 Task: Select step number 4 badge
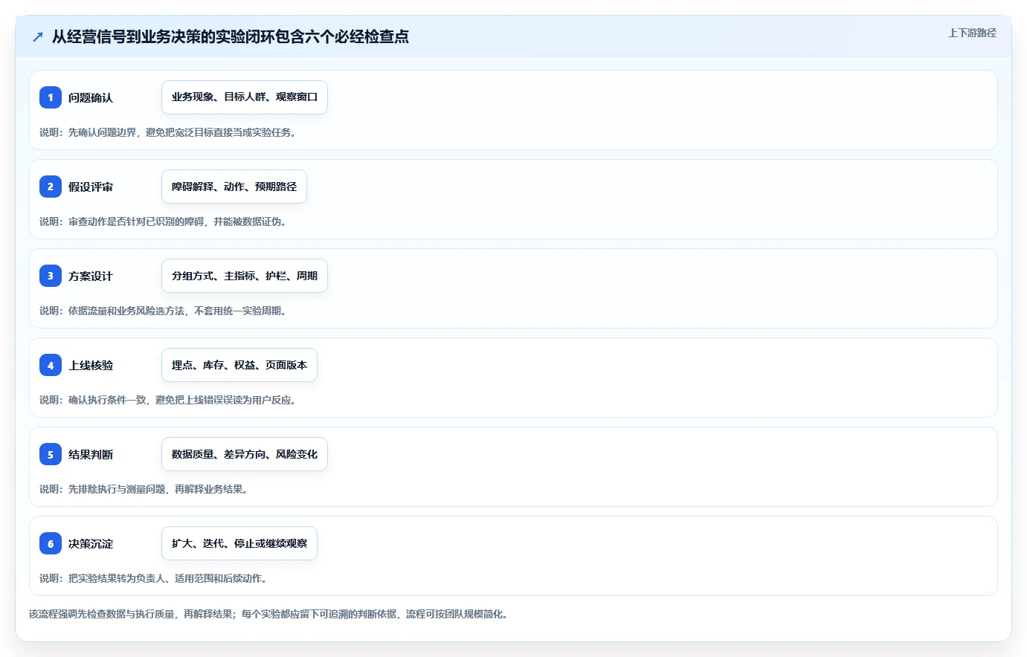click(x=51, y=365)
